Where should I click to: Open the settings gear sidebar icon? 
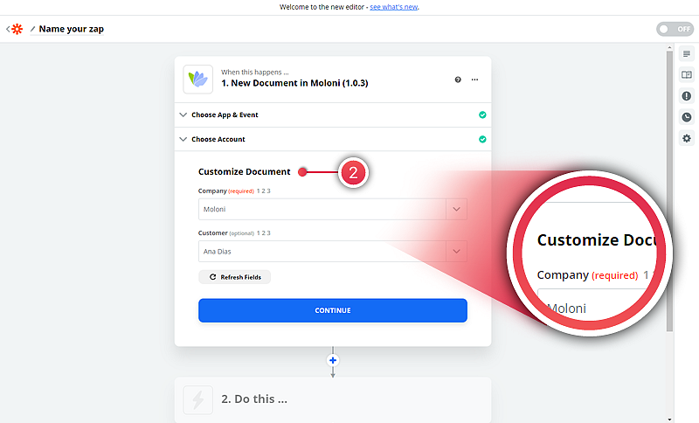pyautogui.click(x=687, y=138)
